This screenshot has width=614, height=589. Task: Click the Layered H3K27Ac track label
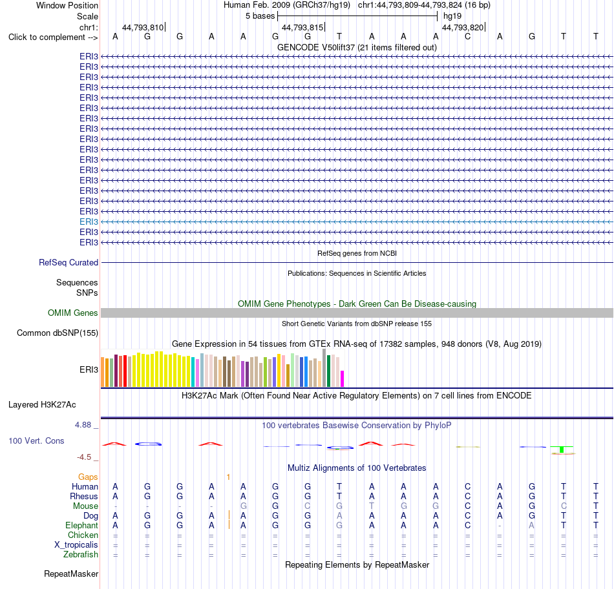point(42,405)
